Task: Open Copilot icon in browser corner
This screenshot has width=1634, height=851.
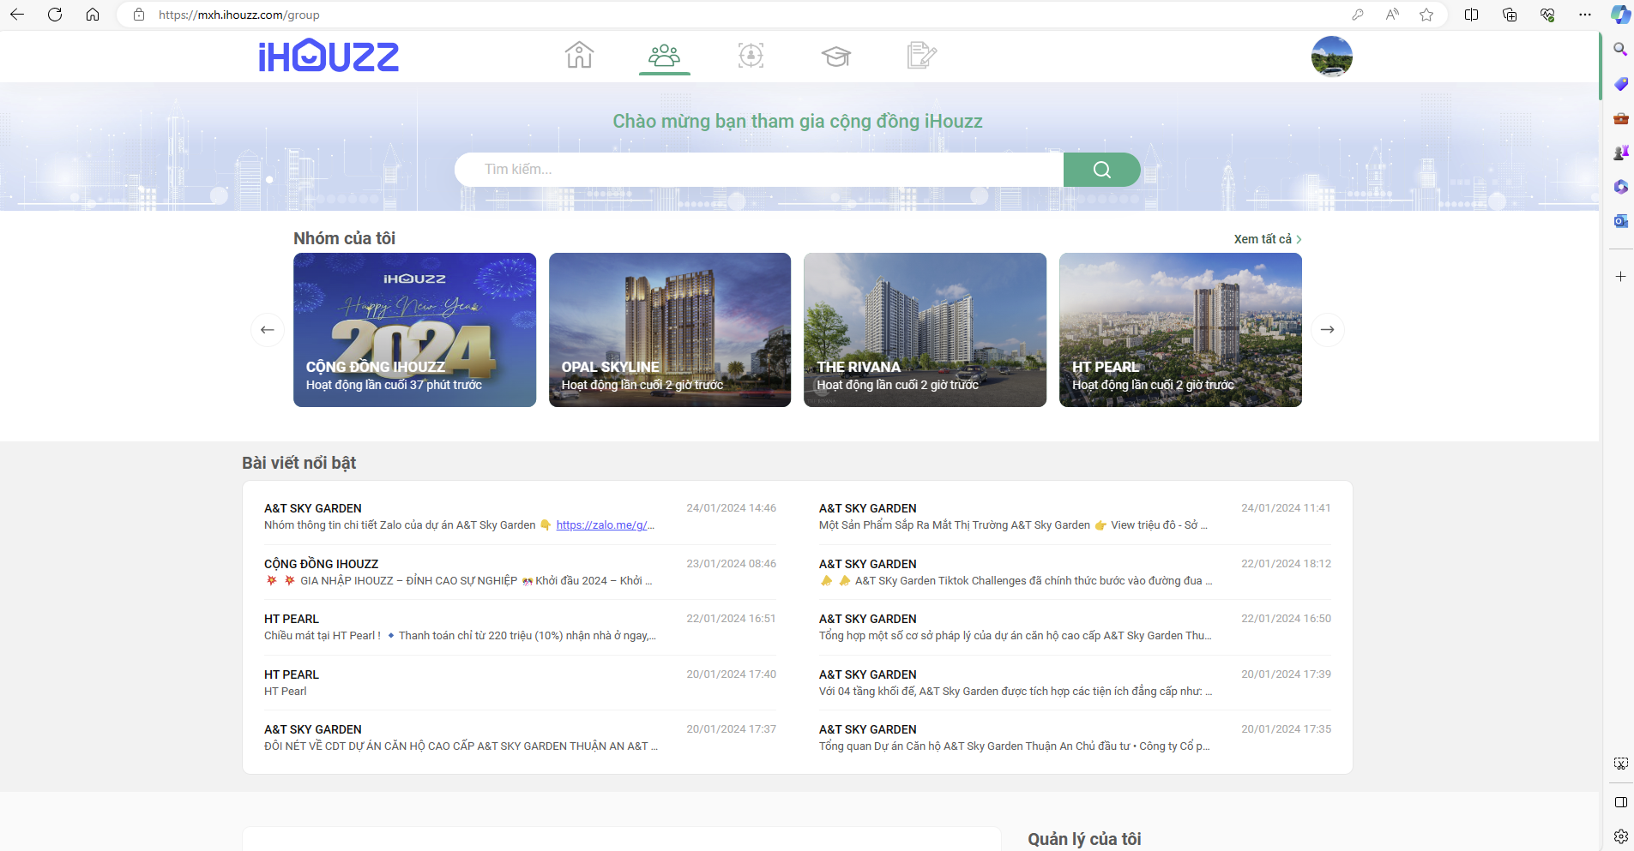Action: [1620, 15]
